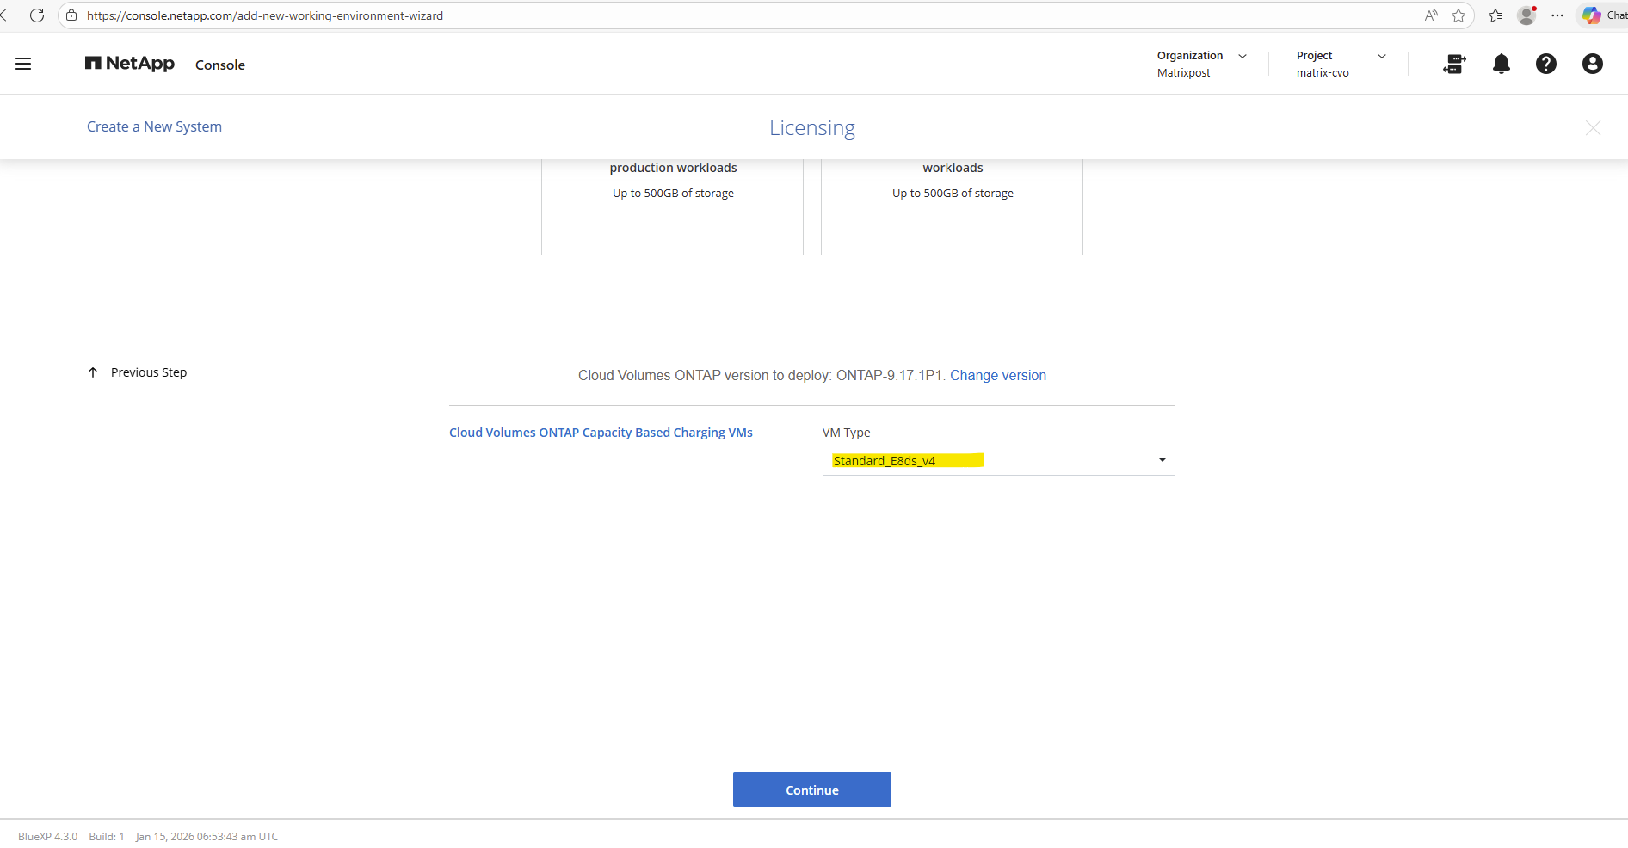Open the VM Type Standard_E8ds_v4 dropdown
Image resolution: width=1628 pixels, height=848 pixels.
[x=999, y=461]
